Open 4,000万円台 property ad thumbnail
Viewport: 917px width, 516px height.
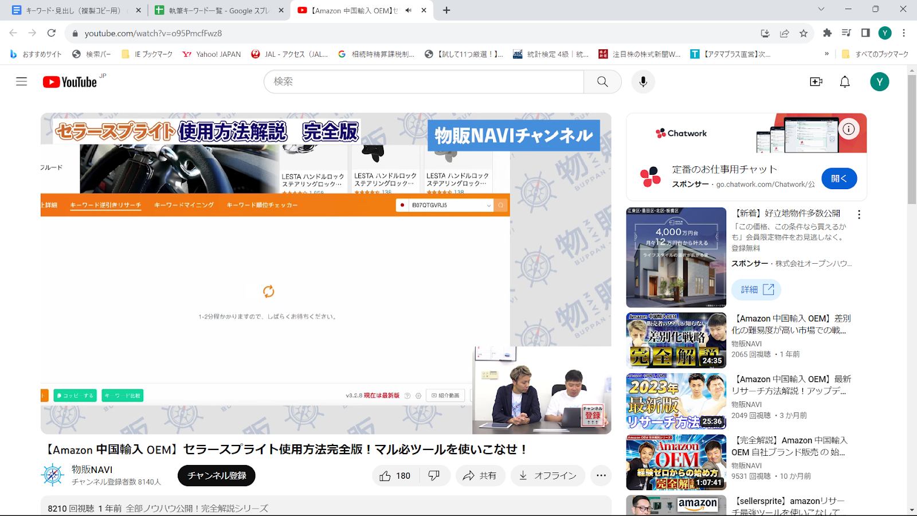point(676,257)
